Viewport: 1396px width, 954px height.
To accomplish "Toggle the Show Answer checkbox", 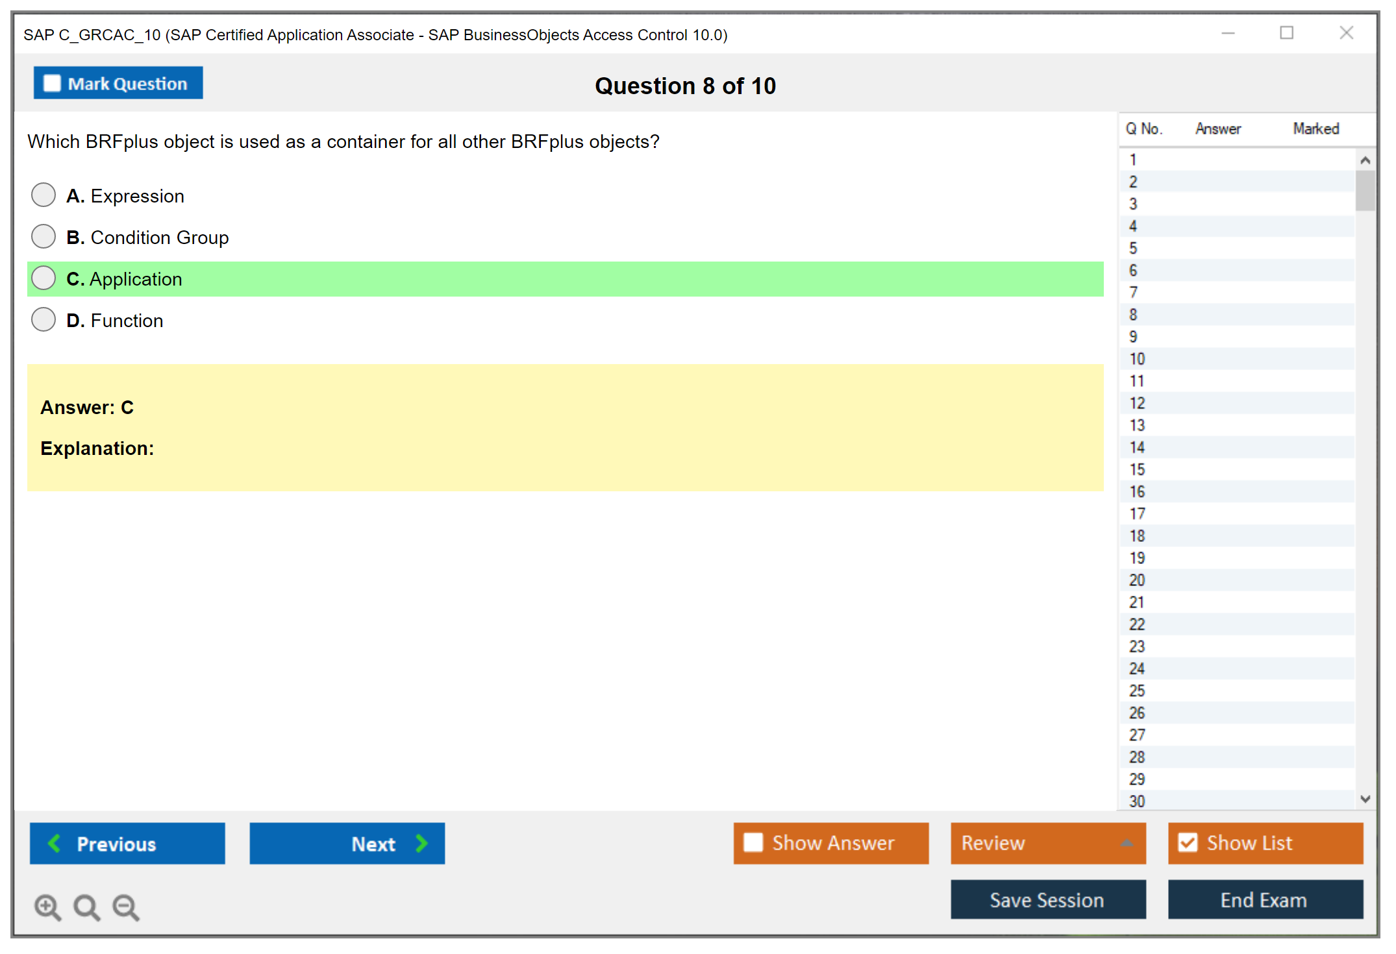I will [x=753, y=842].
